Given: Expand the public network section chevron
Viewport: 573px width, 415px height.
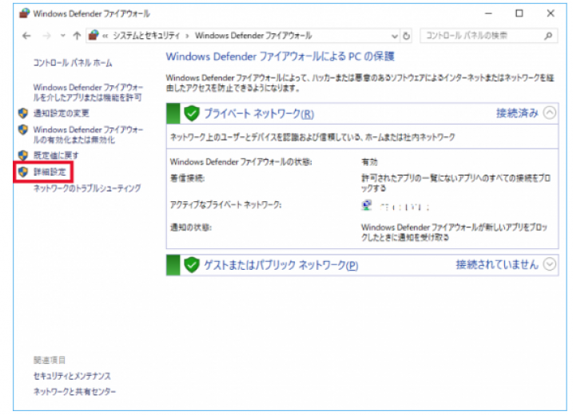Looking at the screenshot, I should [550, 264].
